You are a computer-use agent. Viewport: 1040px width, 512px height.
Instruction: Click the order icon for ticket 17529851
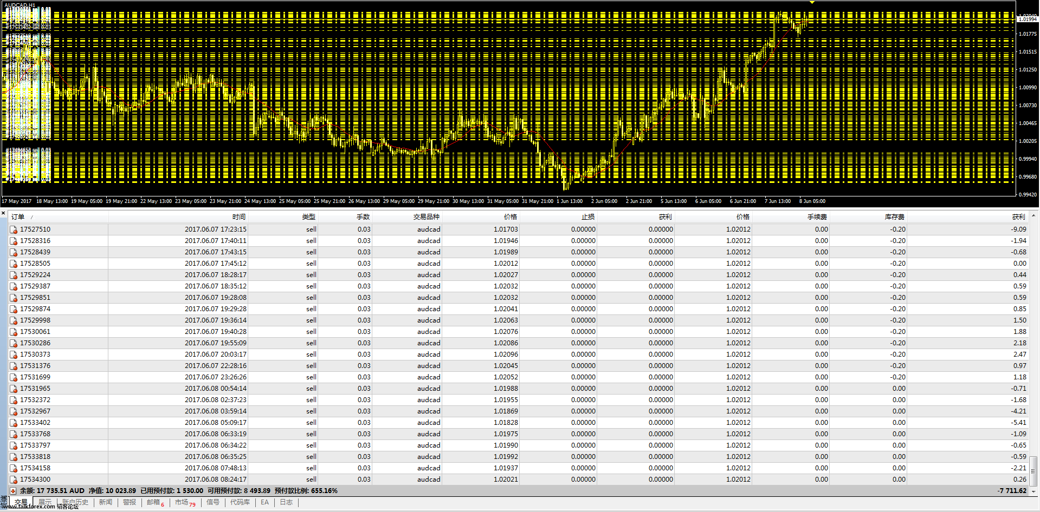point(14,298)
